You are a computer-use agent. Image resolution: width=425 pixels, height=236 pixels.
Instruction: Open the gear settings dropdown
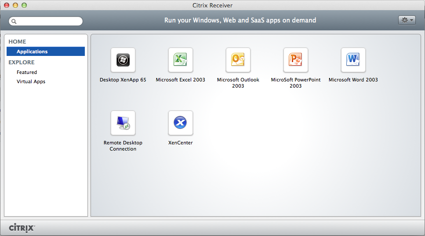[x=407, y=20]
